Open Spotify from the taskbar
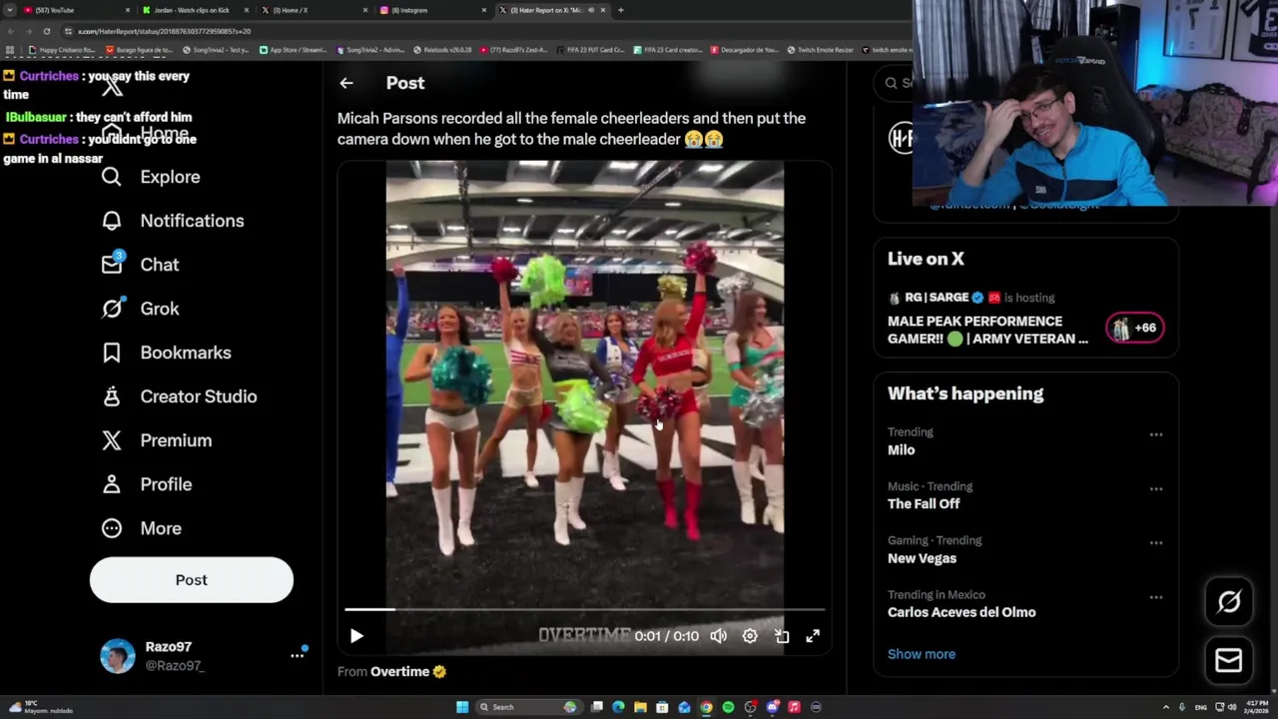 [x=728, y=707]
